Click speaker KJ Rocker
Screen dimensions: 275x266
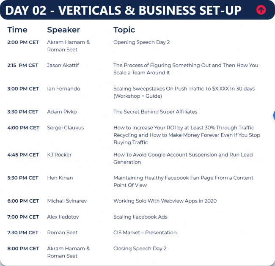(59, 155)
